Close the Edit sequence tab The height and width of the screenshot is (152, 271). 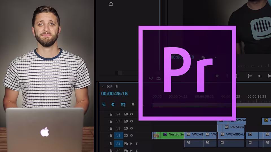tap(103, 86)
